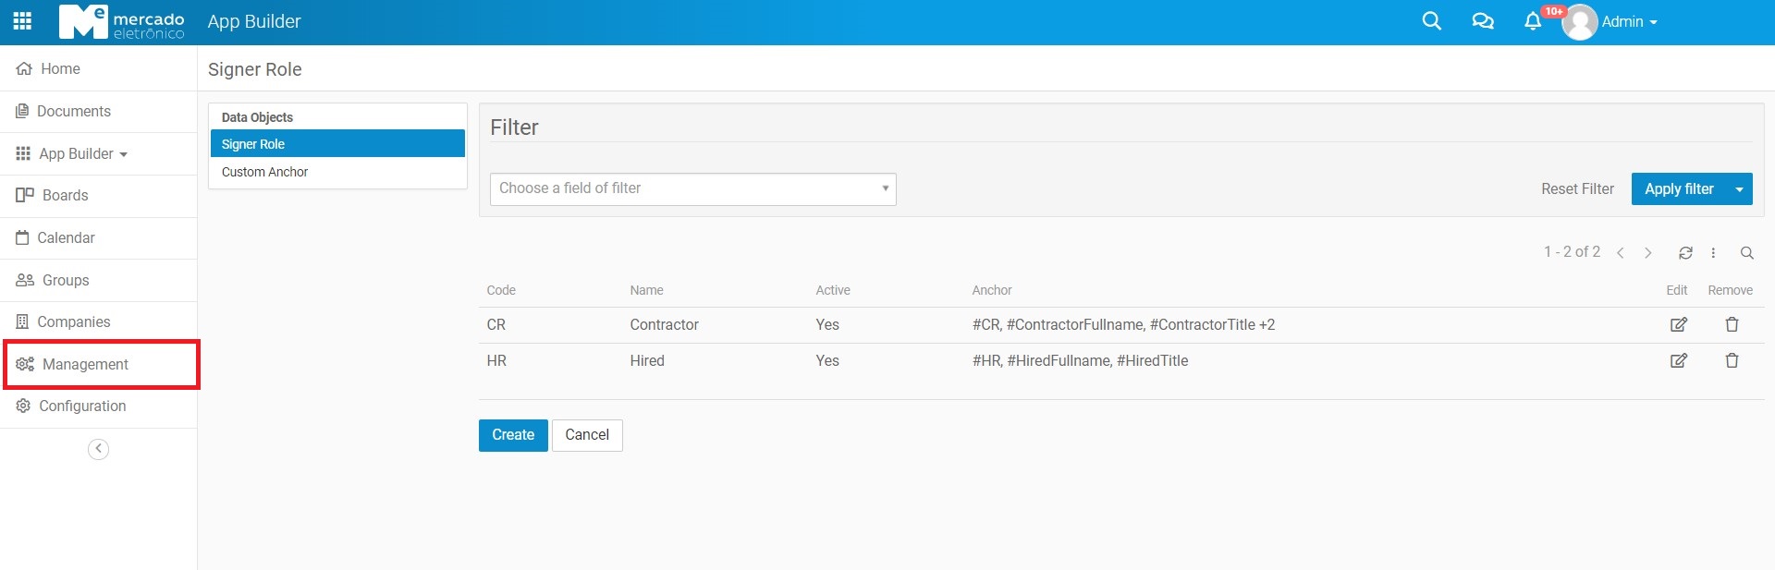Open the list options kebab menu
The width and height of the screenshot is (1775, 570).
pos(1713,253)
